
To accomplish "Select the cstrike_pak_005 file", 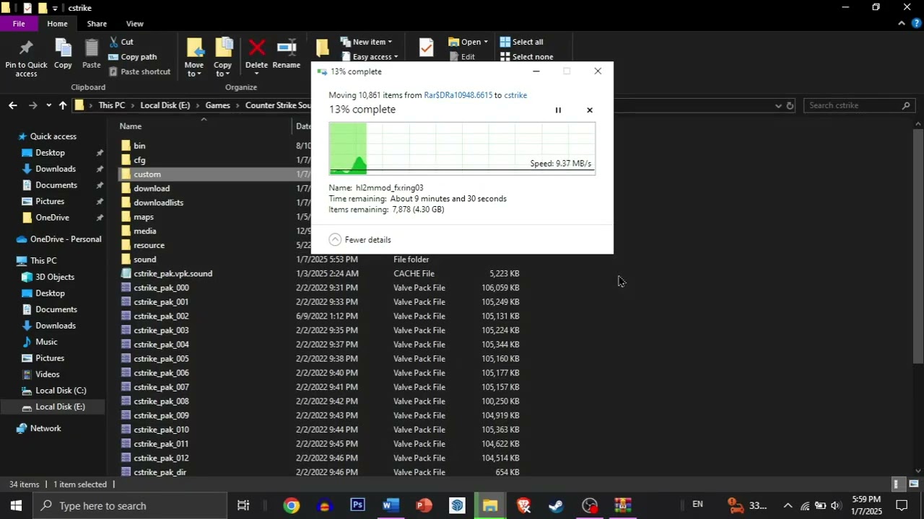I will [x=161, y=358].
